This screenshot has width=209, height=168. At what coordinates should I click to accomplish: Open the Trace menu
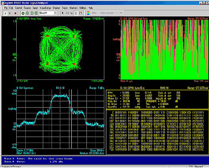click(65, 8)
